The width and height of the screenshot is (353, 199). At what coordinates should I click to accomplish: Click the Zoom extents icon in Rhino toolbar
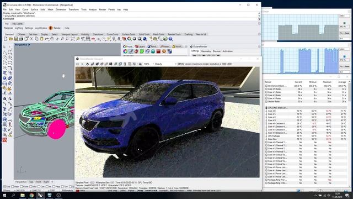(72, 39)
